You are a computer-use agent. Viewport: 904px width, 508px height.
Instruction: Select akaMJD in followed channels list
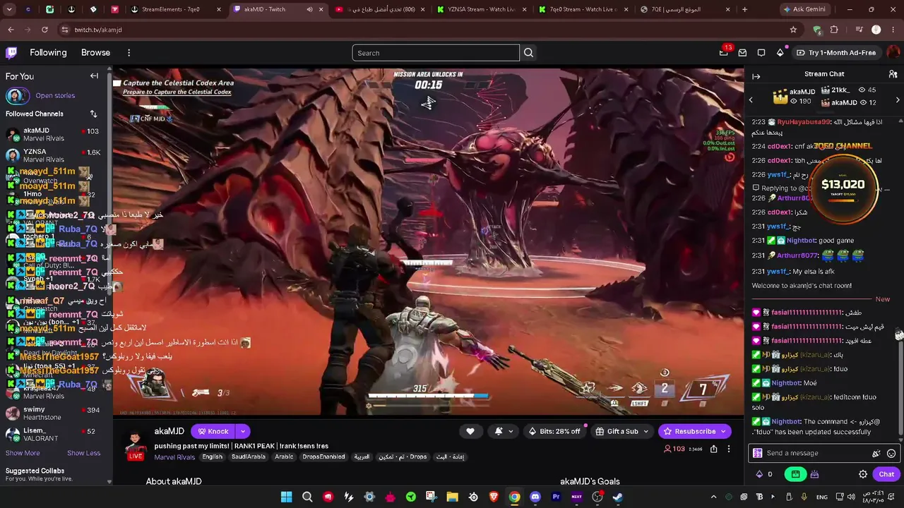53,135
